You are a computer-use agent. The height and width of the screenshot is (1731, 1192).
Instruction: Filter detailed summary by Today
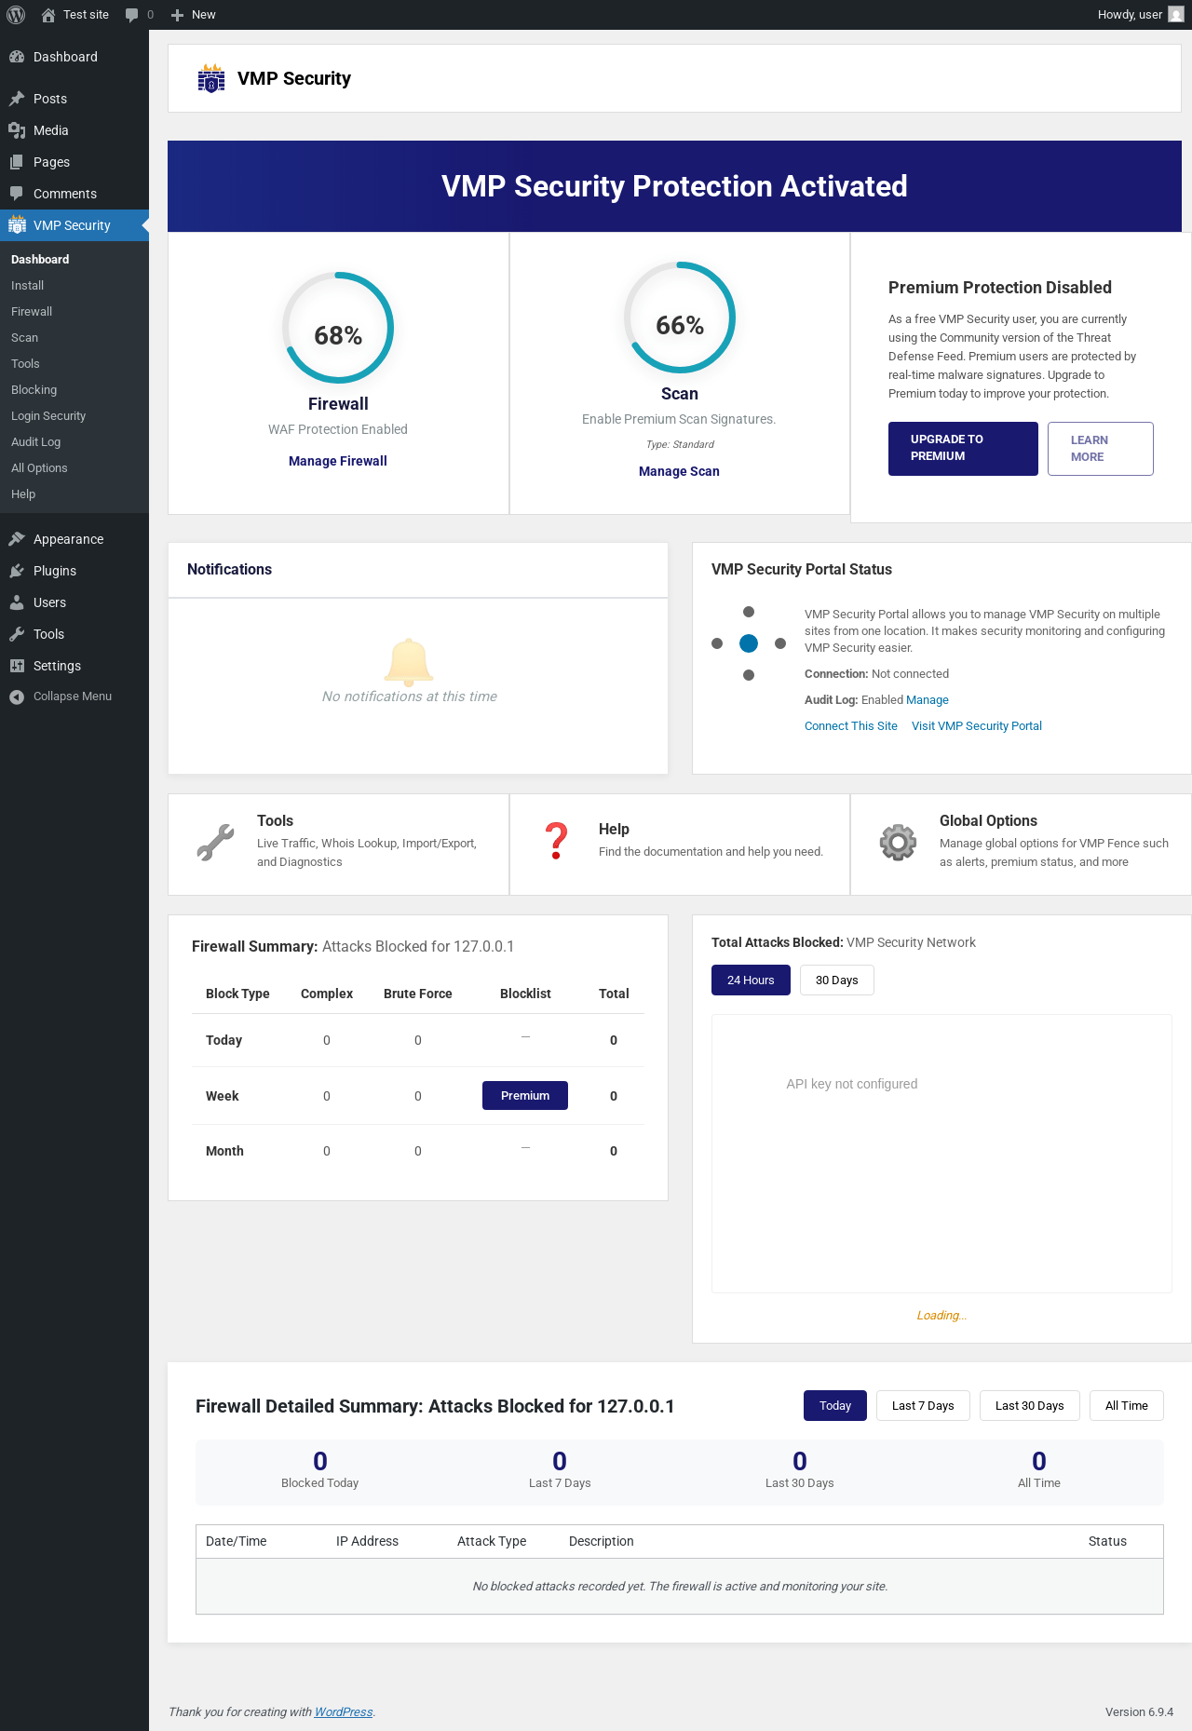835,1406
